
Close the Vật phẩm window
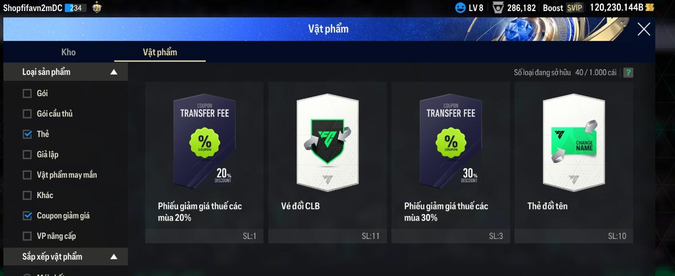pos(644,29)
